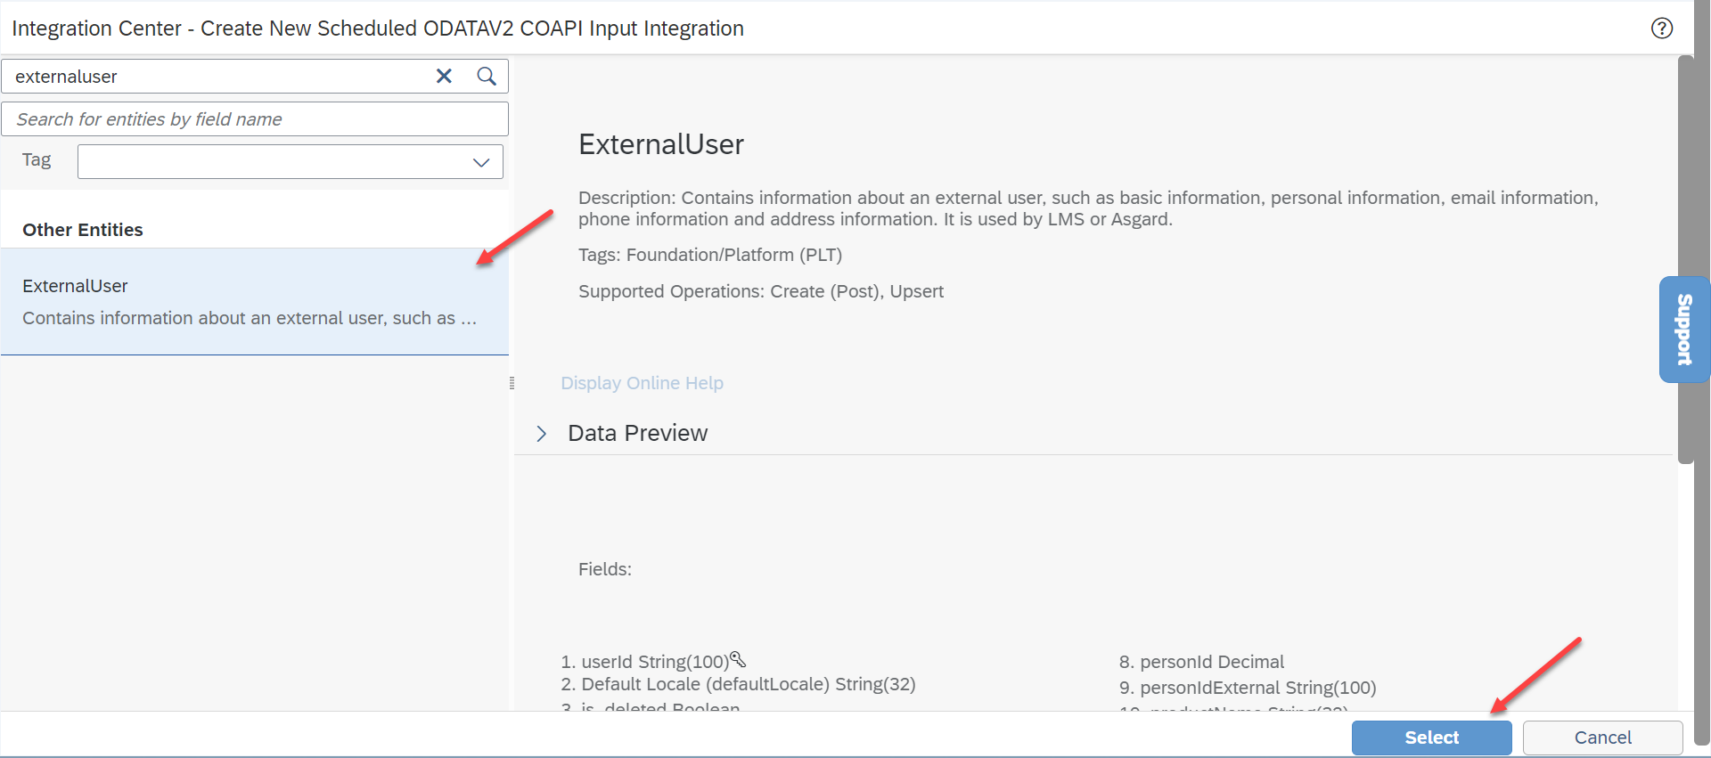
Task: Select the ExternalUser entity in list
Action: tap(255, 302)
